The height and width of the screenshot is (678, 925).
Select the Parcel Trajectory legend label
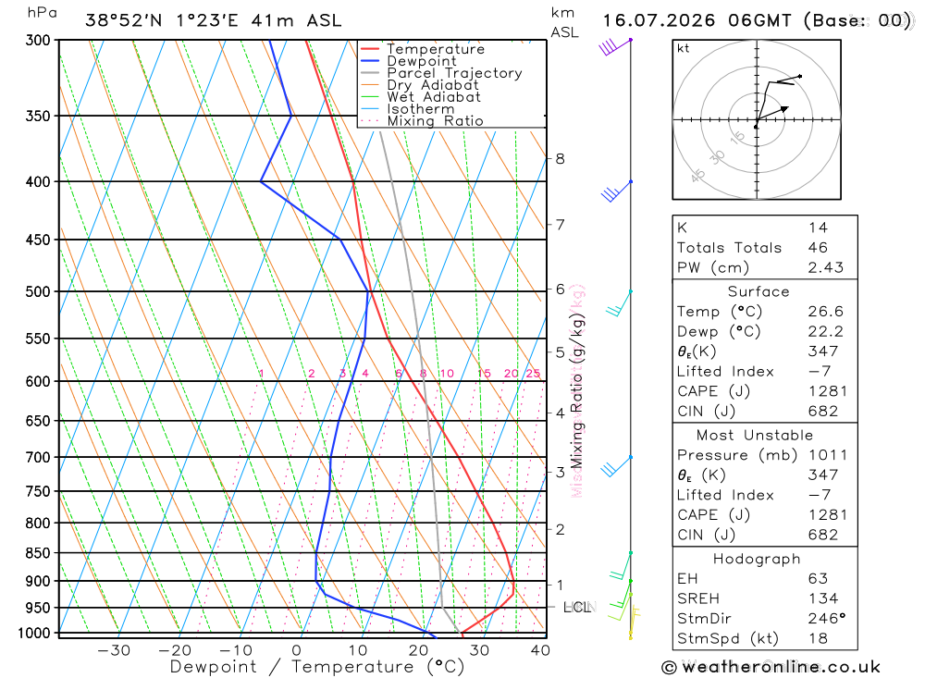(454, 73)
